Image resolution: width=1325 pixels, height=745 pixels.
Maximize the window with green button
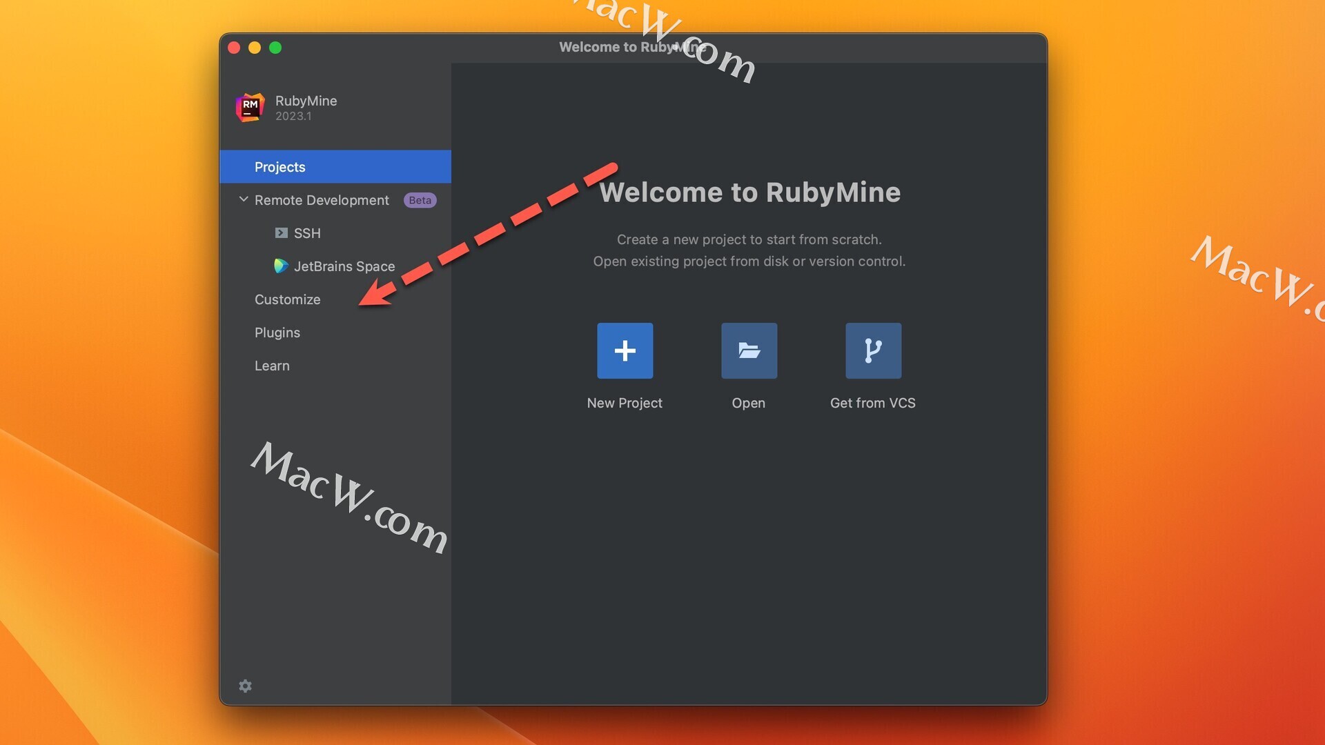[x=275, y=48]
